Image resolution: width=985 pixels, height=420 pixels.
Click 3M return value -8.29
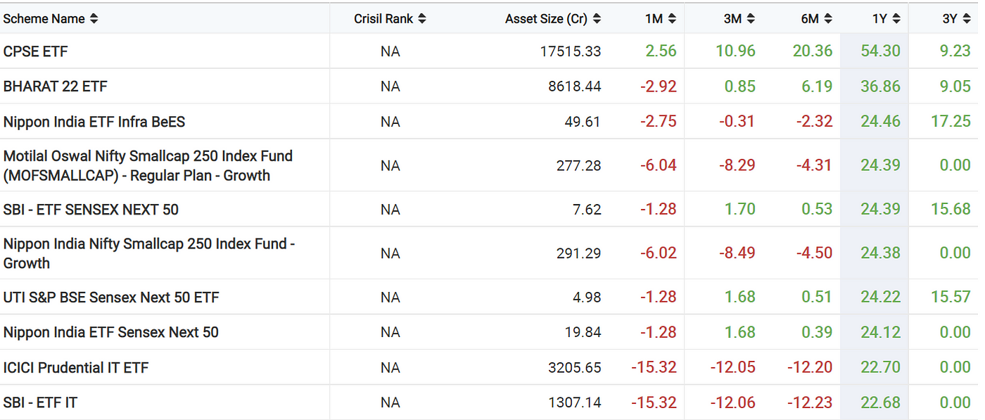[x=737, y=165]
